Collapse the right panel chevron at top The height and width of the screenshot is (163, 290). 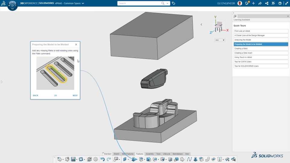[x=234, y=13]
